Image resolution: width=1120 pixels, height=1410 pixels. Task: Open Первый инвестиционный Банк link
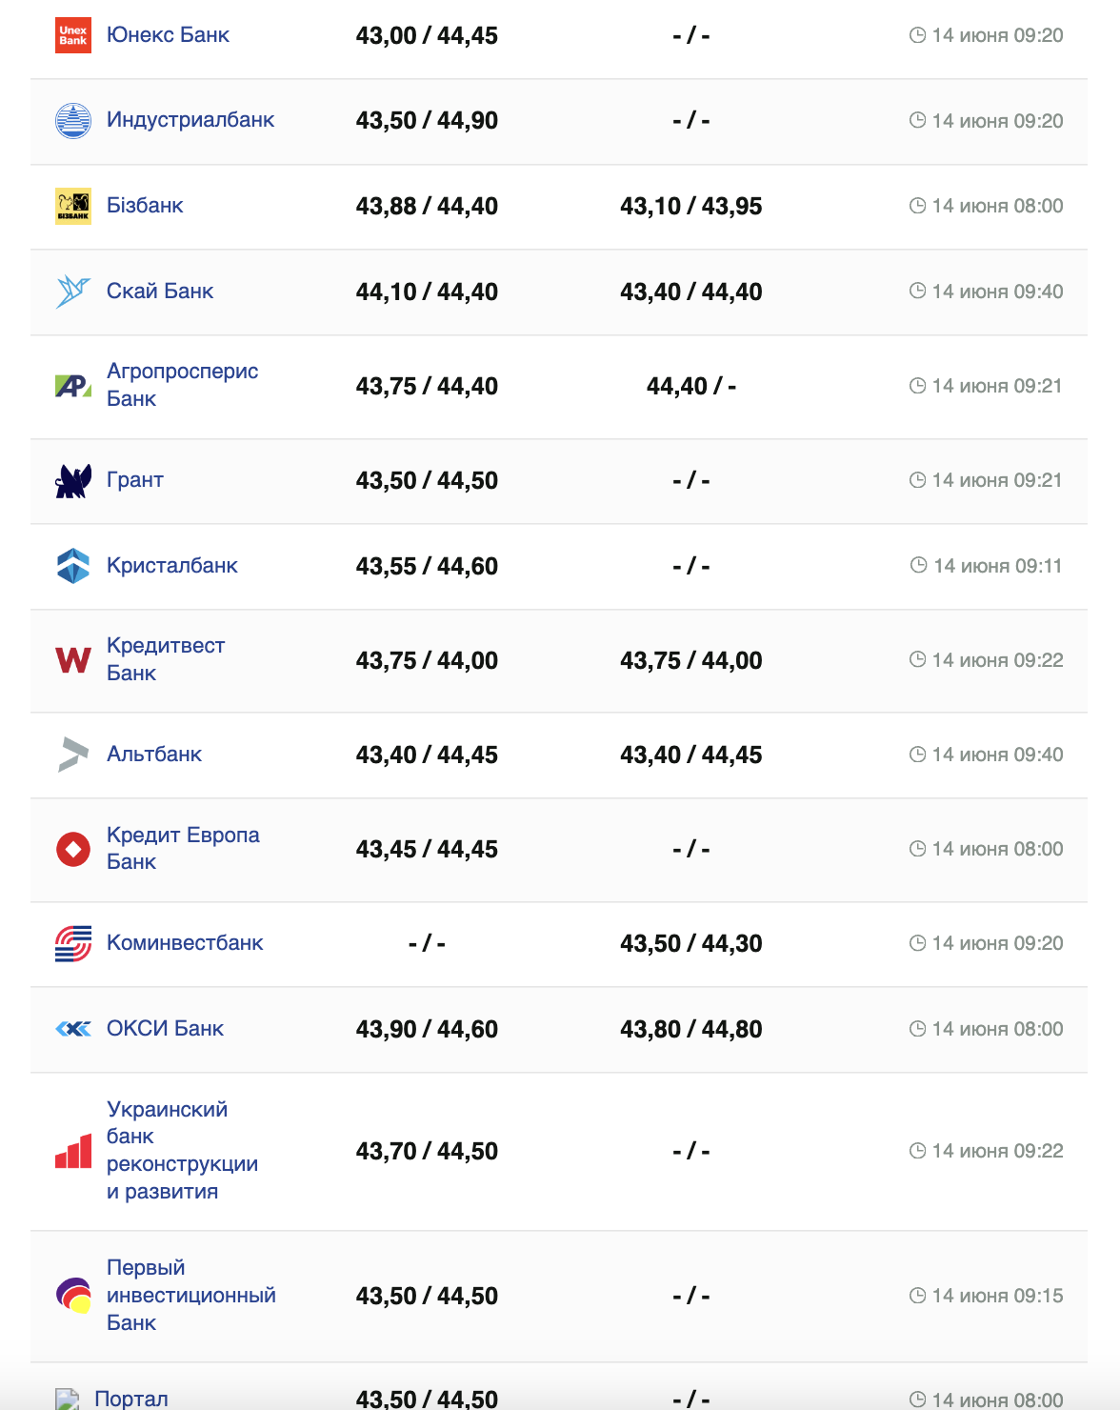click(190, 1296)
